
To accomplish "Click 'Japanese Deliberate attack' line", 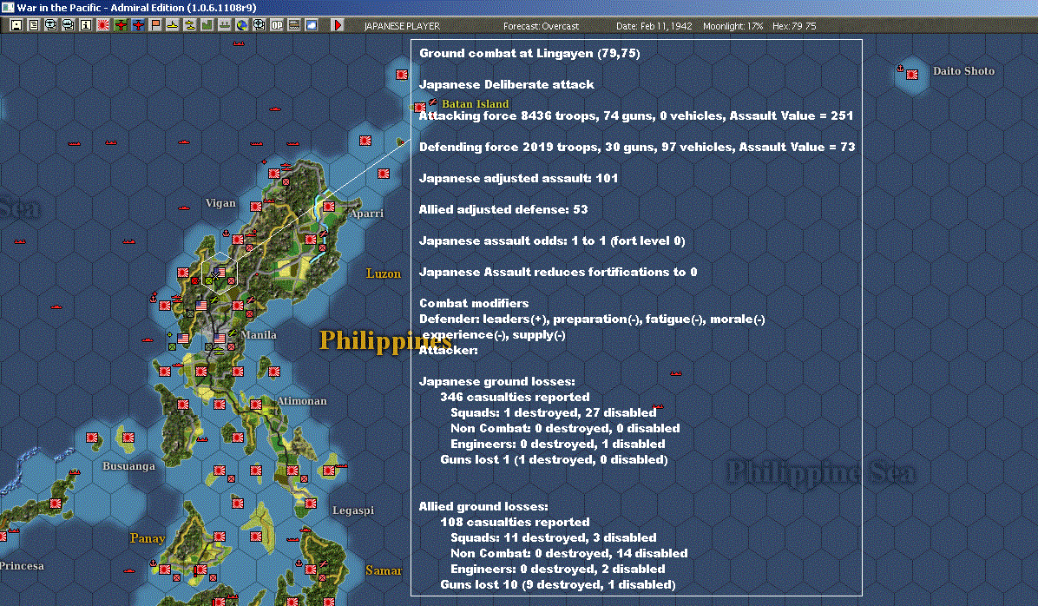I will 507,84.
